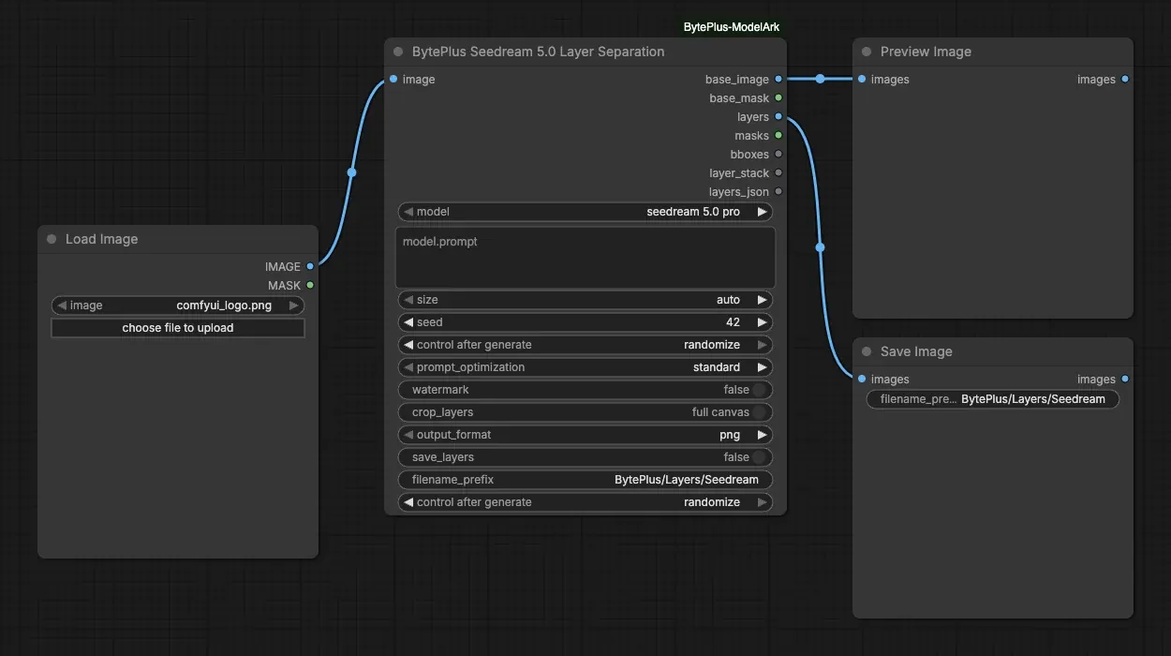Click the images output socket on Preview Image
Viewport: 1171px width, 656px height.
[1125, 80]
